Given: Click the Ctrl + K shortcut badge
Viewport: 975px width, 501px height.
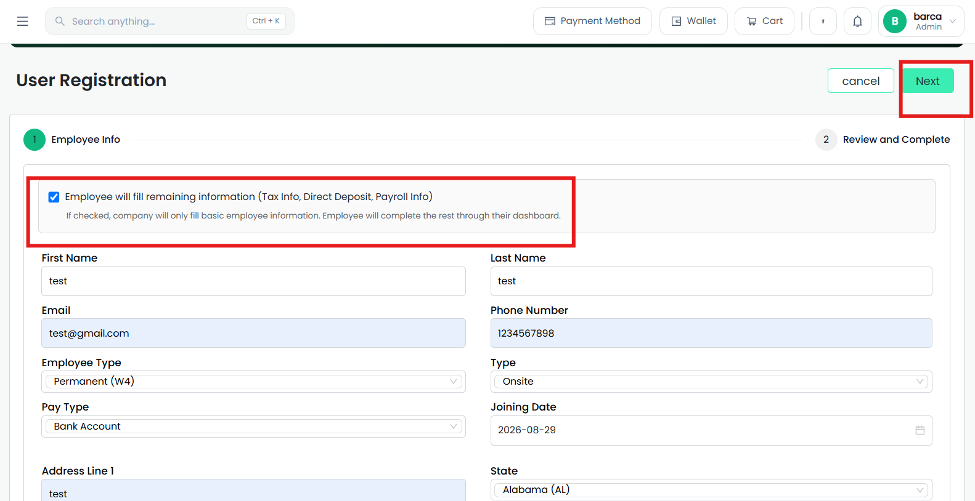Looking at the screenshot, I should click(266, 21).
